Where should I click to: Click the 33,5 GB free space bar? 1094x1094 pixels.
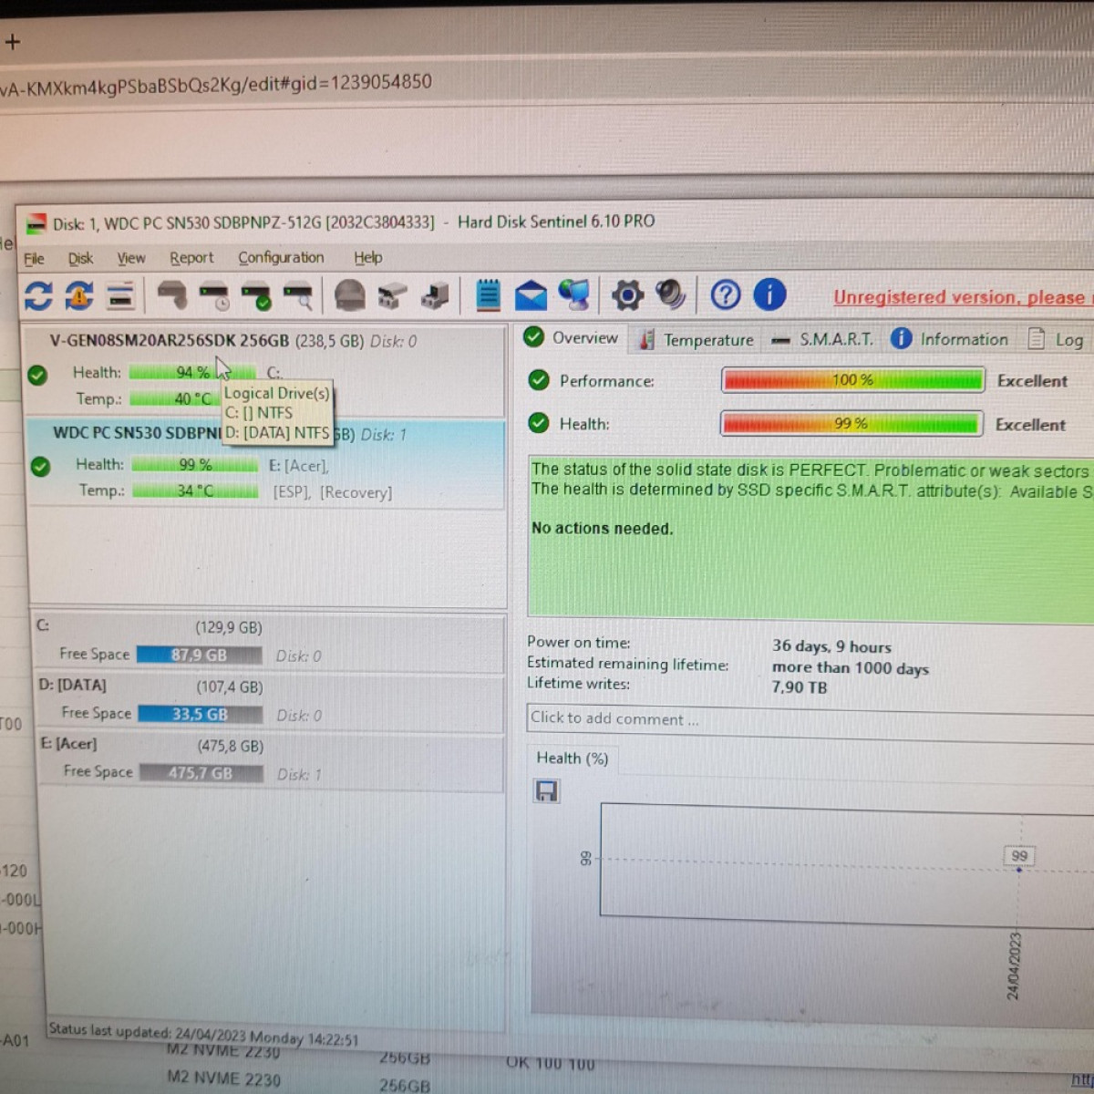pos(201,714)
